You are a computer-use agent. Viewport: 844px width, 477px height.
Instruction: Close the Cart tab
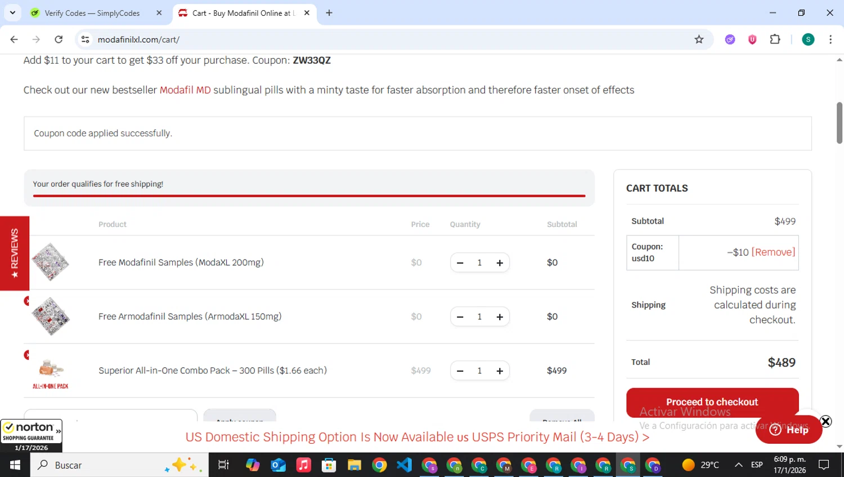coord(307,13)
